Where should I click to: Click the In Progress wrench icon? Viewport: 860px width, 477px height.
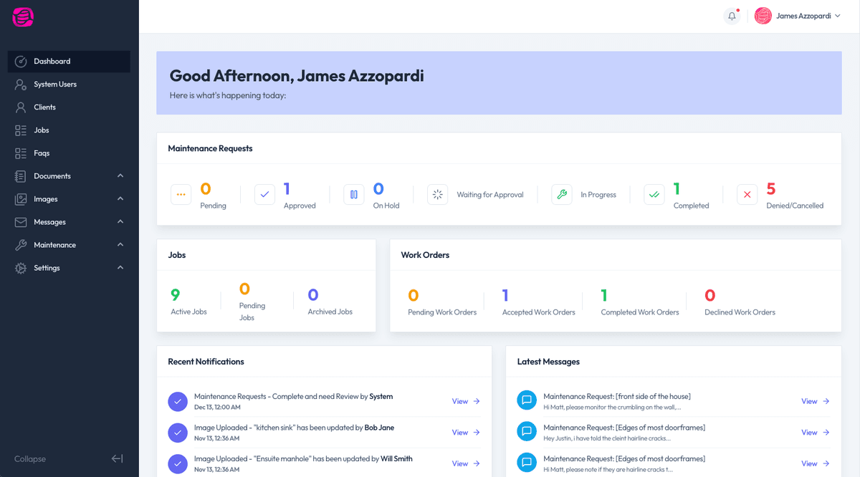point(562,194)
